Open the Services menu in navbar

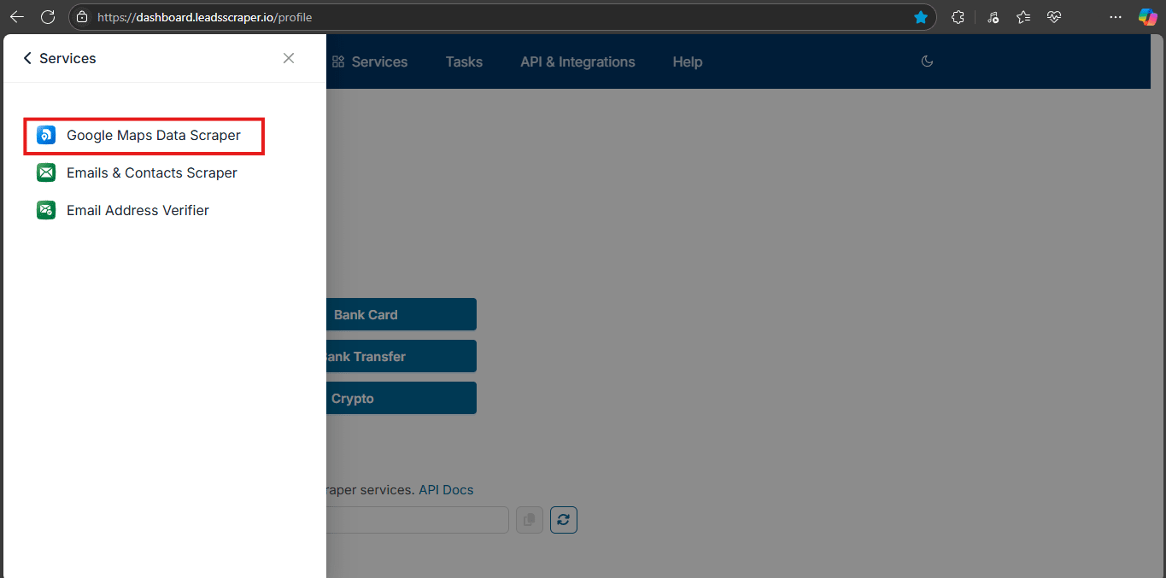[x=370, y=61]
